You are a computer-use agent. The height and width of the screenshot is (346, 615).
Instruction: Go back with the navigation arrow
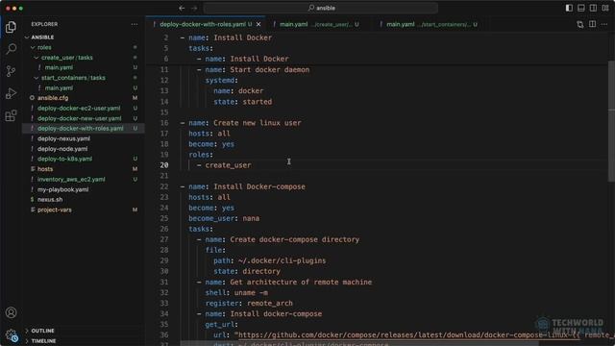182,8
